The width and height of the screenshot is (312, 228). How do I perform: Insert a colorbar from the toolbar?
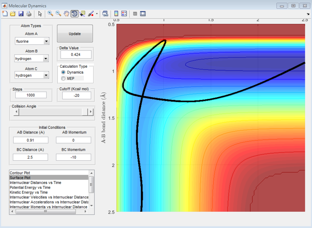tap(116, 14)
